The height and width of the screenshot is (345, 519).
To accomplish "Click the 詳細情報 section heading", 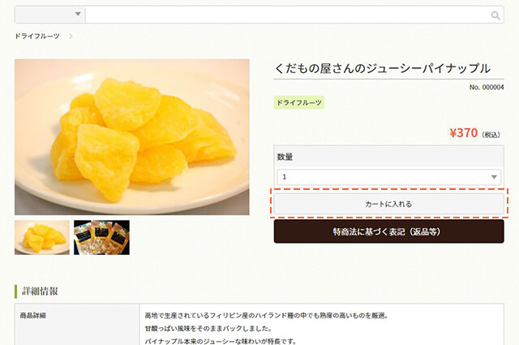I will (40, 291).
